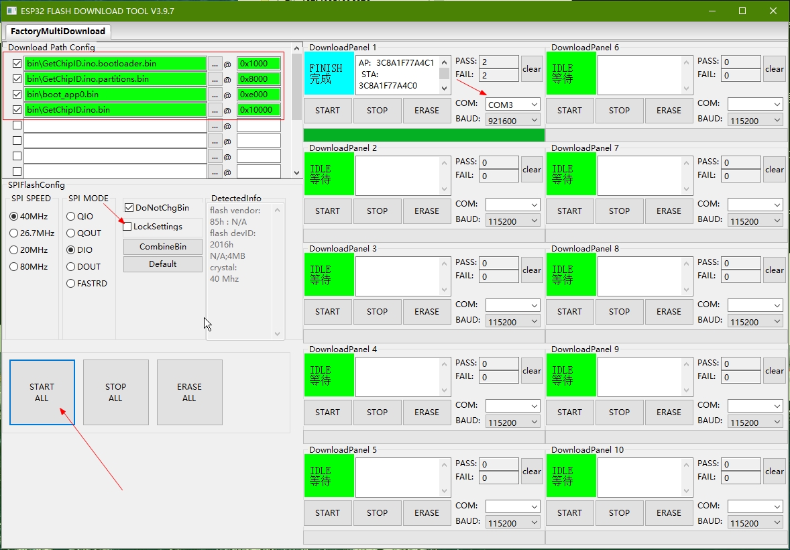Click the 0x10000 address field
The width and height of the screenshot is (790, 550).
pyautogui.click(x=258, y=110)
